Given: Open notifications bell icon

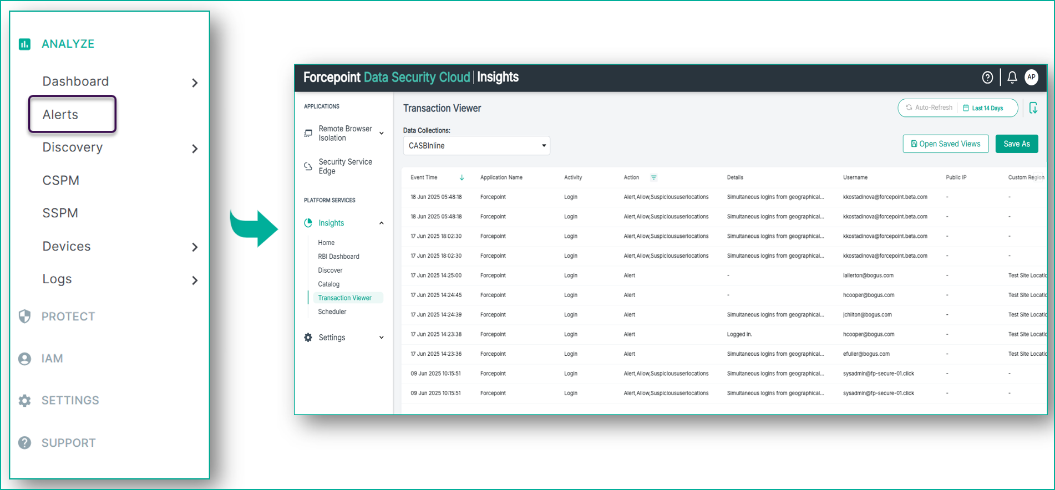Looking at the screenshot, I should pyautogui.click(x=1012, y=78).
